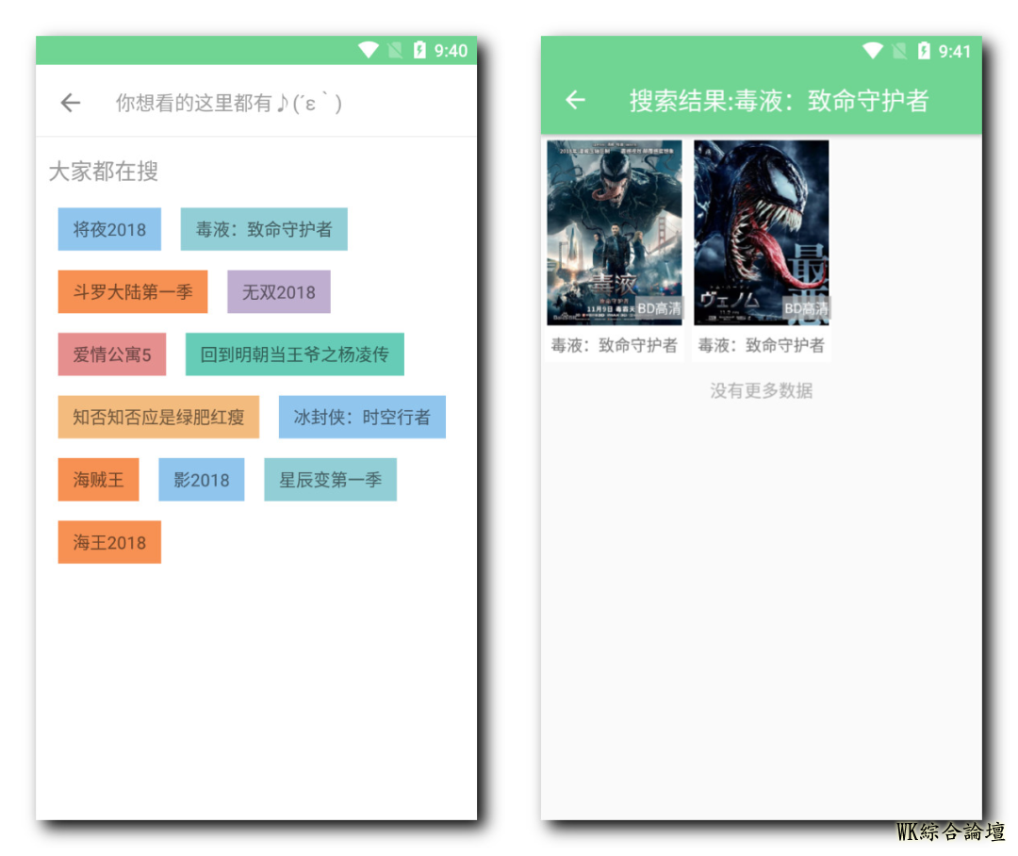The image size is (1018, 856).
Task: Choose the 海王2018 tag
Action: [x=109, y=542]
